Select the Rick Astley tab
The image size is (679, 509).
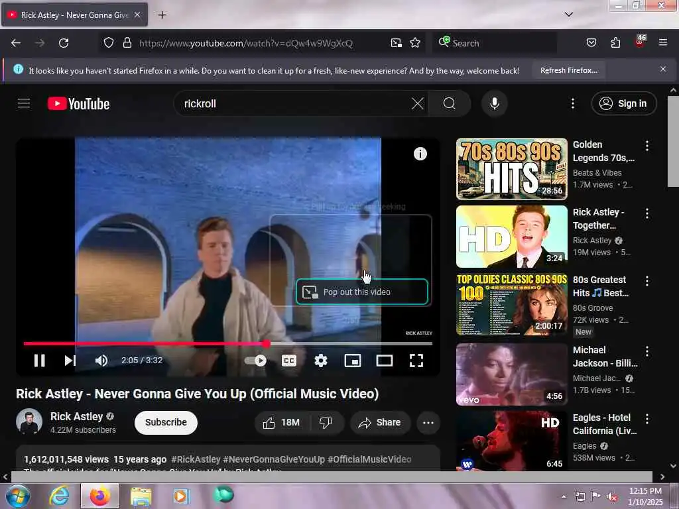tap(74, 15)
